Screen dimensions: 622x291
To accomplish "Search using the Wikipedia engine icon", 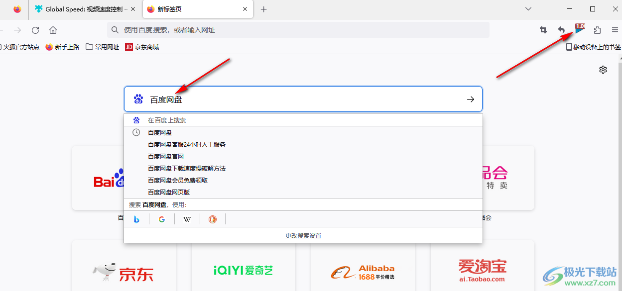I will click(x=187, y=219).
